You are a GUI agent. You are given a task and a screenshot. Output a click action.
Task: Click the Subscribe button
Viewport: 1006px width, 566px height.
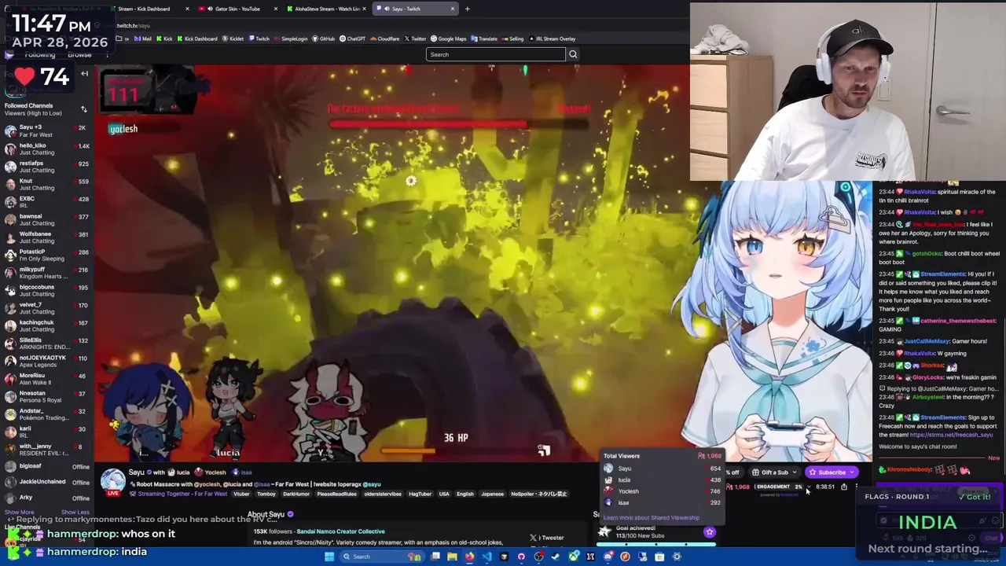pos(832,472)
